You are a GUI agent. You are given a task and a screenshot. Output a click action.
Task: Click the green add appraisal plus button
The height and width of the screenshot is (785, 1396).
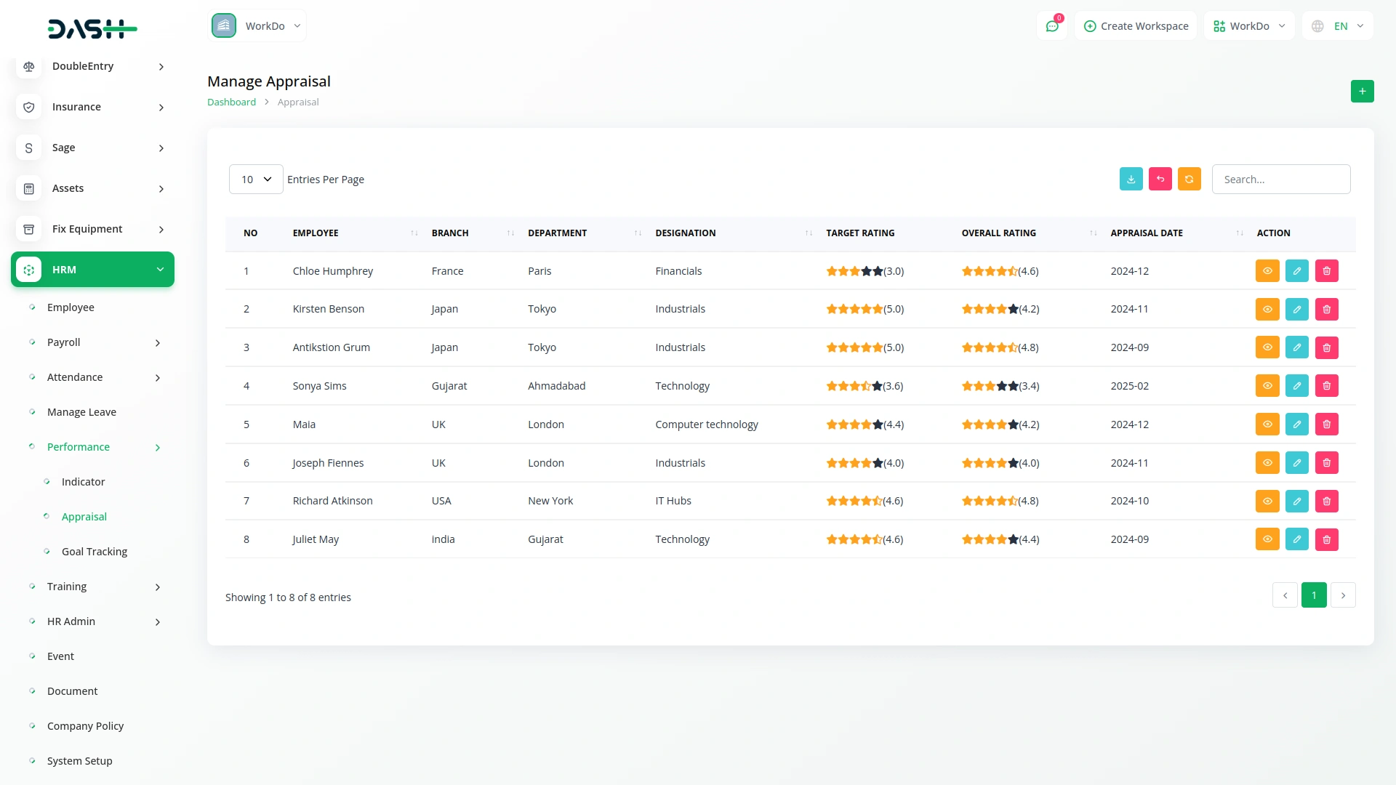[1362, 92]
